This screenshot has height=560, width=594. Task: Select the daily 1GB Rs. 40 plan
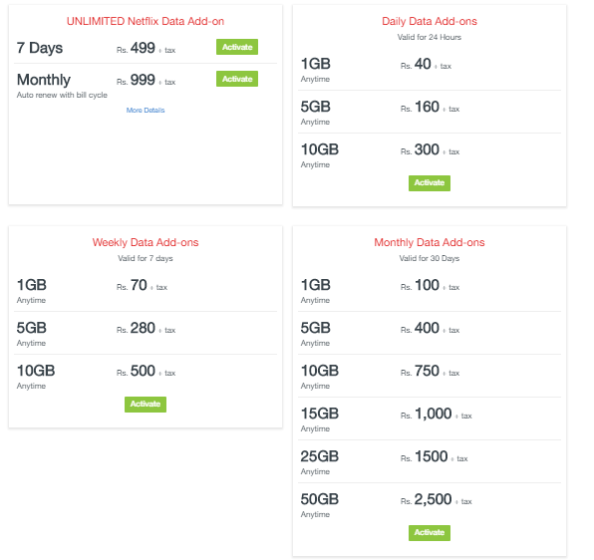point(430,70)
